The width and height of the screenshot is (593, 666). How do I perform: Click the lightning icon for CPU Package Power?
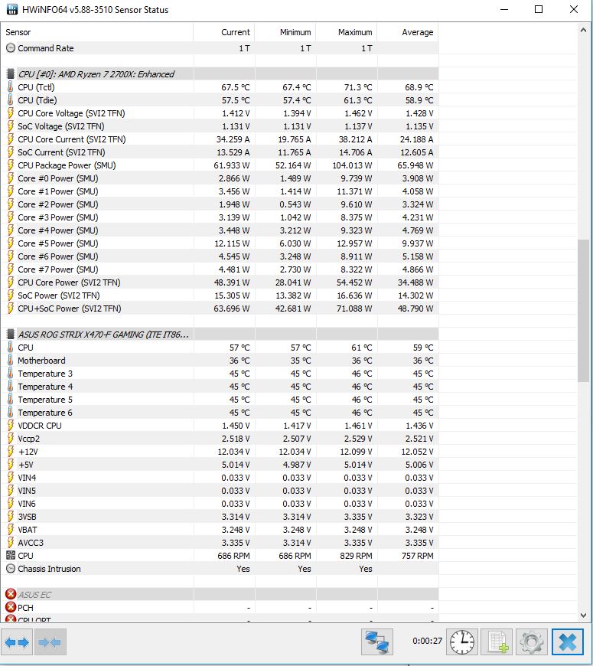11,165
